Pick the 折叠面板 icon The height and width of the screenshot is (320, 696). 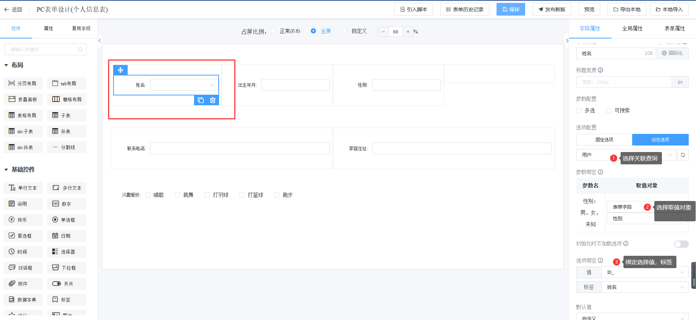12,99
